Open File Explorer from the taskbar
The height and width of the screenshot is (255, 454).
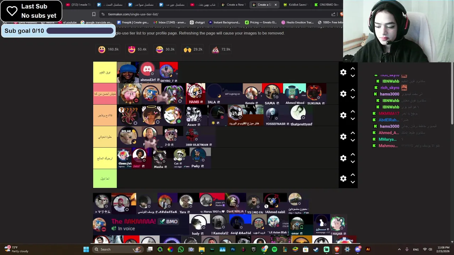pos(201,249)
